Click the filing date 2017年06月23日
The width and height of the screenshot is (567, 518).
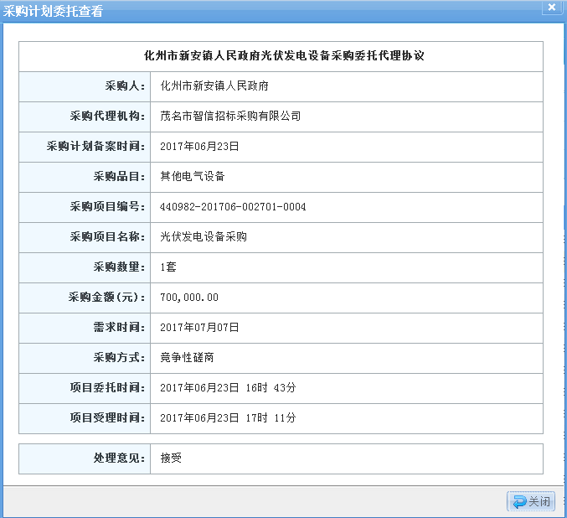(x=200, y=147)
